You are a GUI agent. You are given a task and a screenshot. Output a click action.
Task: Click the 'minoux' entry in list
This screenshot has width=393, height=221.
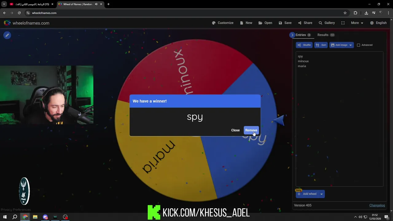(x=303, y=61)
